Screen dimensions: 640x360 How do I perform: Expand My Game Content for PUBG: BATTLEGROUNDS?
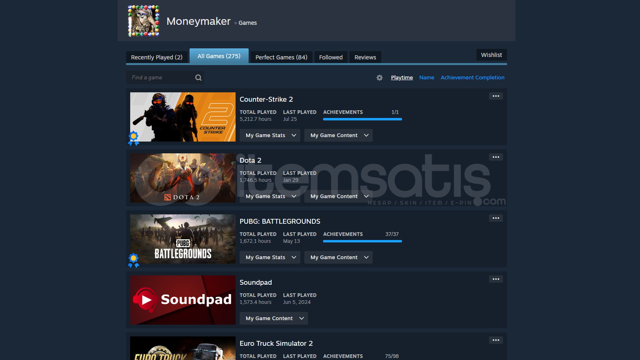click(x=339, y=257)
